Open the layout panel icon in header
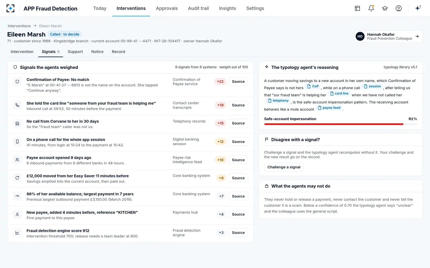Image resolution: width=430 pixels, height=268 pixels. tap(357, 8)
